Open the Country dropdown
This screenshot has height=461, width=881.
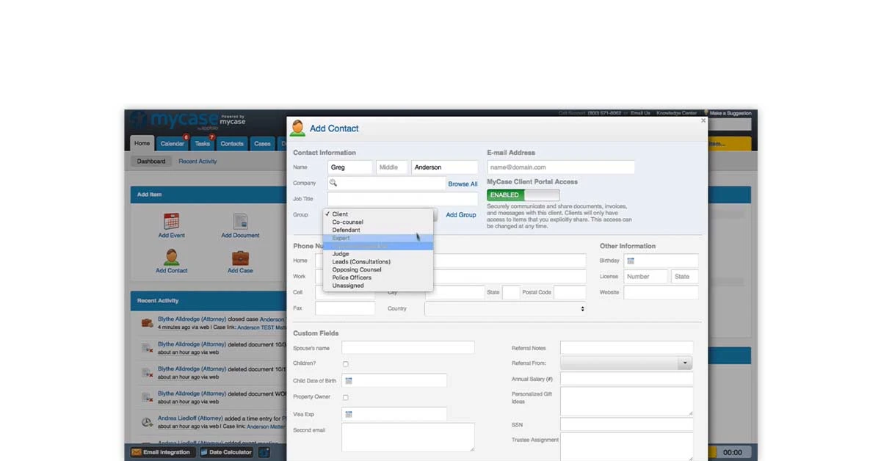coord(504,308)
